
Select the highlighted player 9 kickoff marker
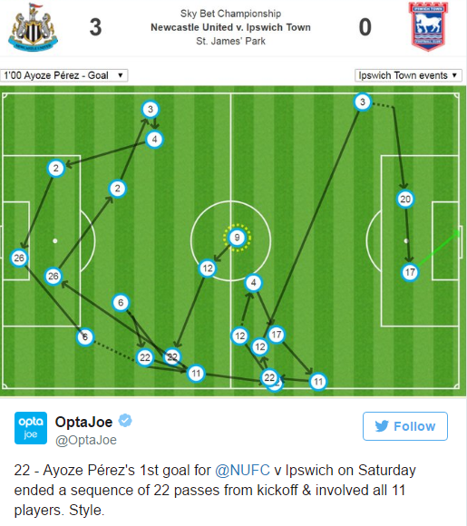point(237,238)
